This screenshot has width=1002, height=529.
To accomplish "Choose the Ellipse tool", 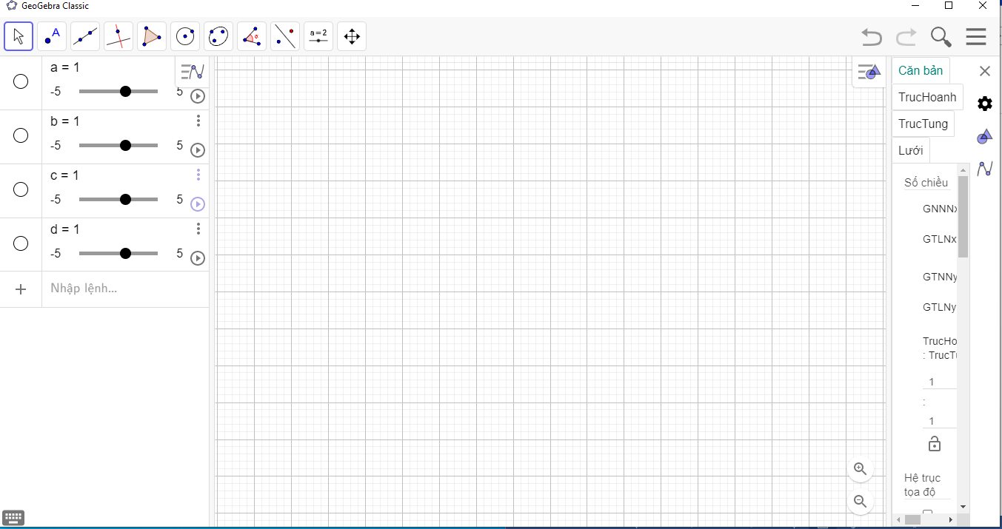I will 218,36.
